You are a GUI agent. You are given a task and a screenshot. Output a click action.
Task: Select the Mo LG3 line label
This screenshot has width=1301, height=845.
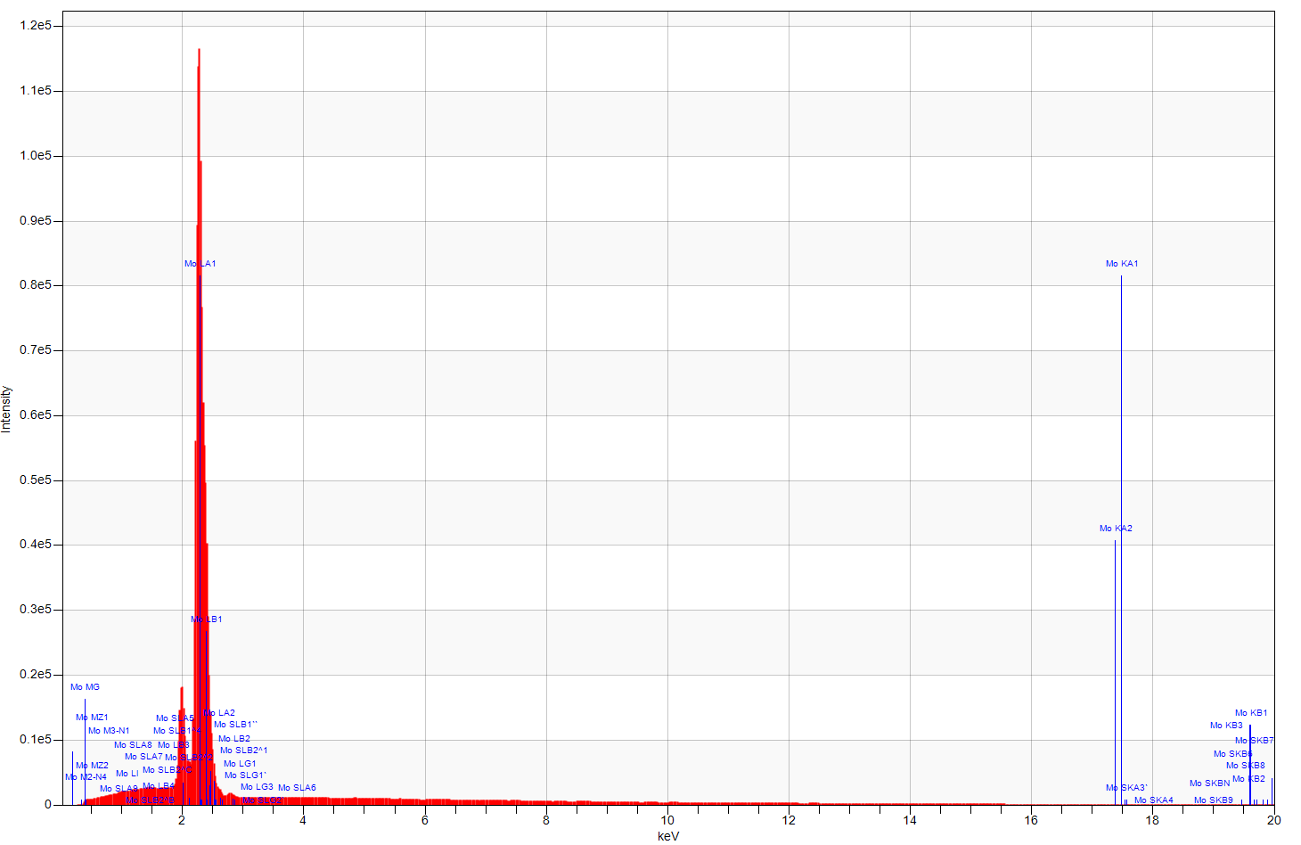(257, 787)
